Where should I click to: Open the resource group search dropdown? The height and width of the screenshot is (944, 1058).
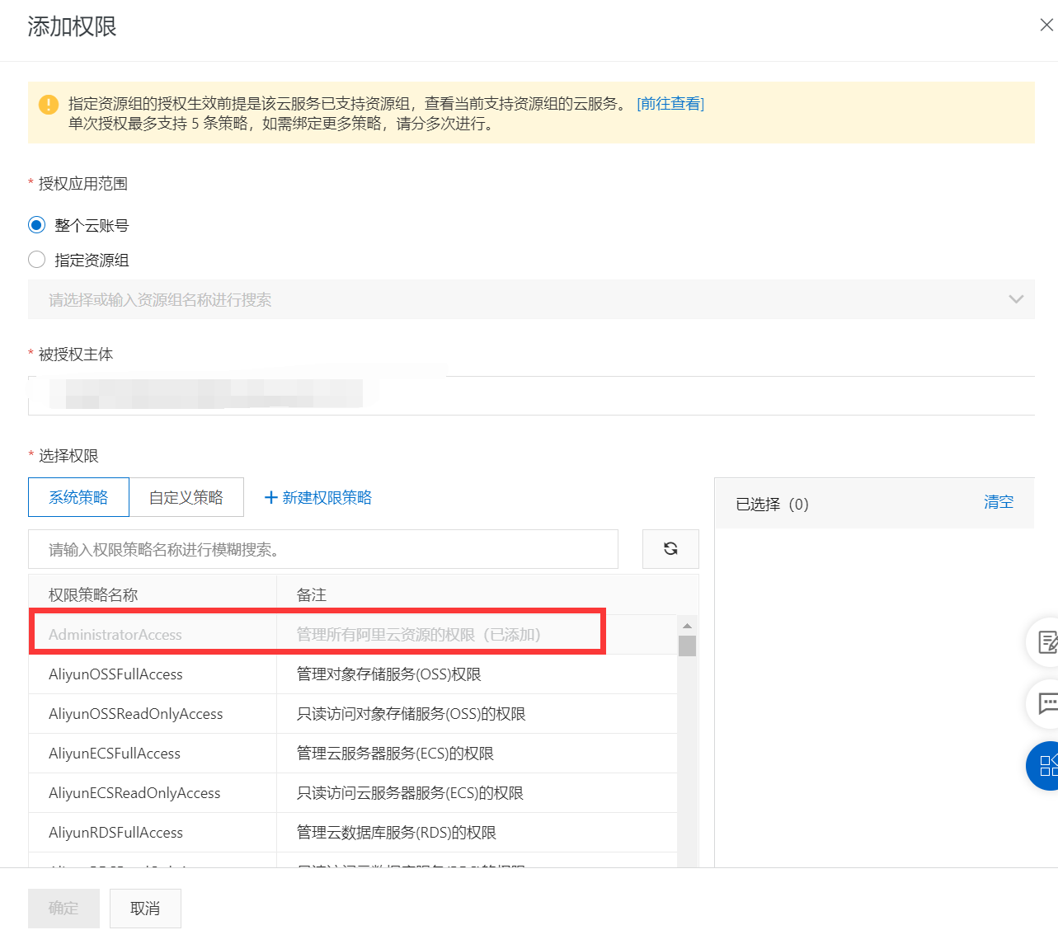point(531,299)
